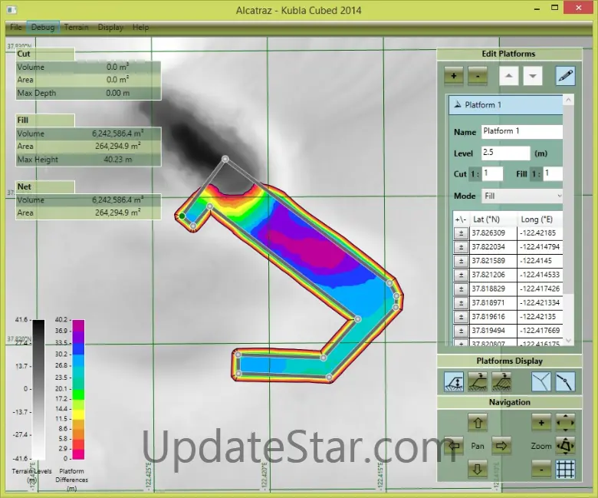This screenshot has width=598, height=498.
Task: Close the Kubla Cubed window
Action: pos(579,8)
